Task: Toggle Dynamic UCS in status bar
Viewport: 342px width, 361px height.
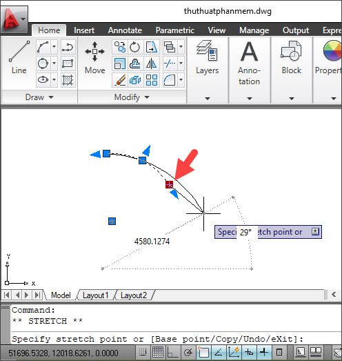Action: (234, 352)
